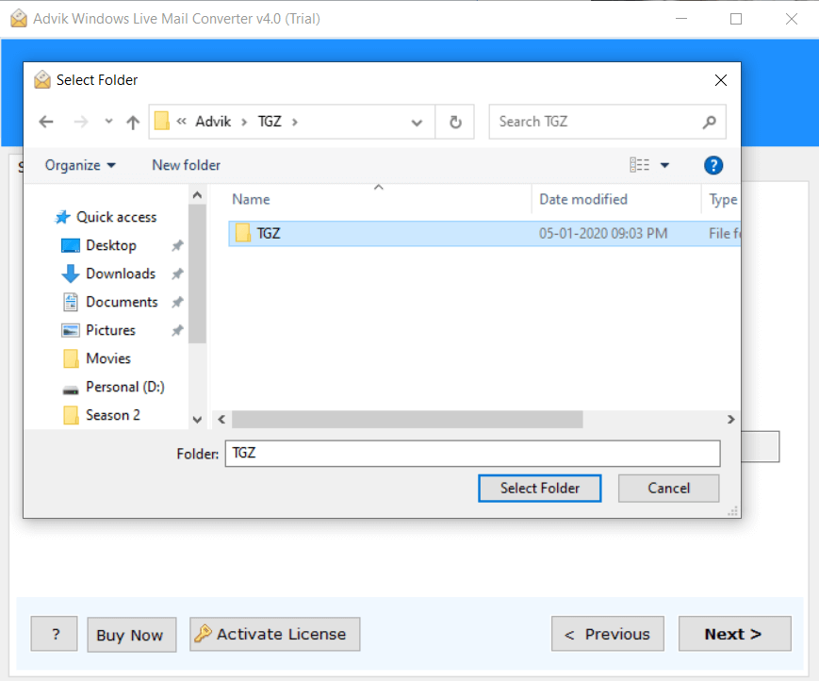
Task: Click Advik in the breadcrumb path
Action: click(x=214, y=121)
